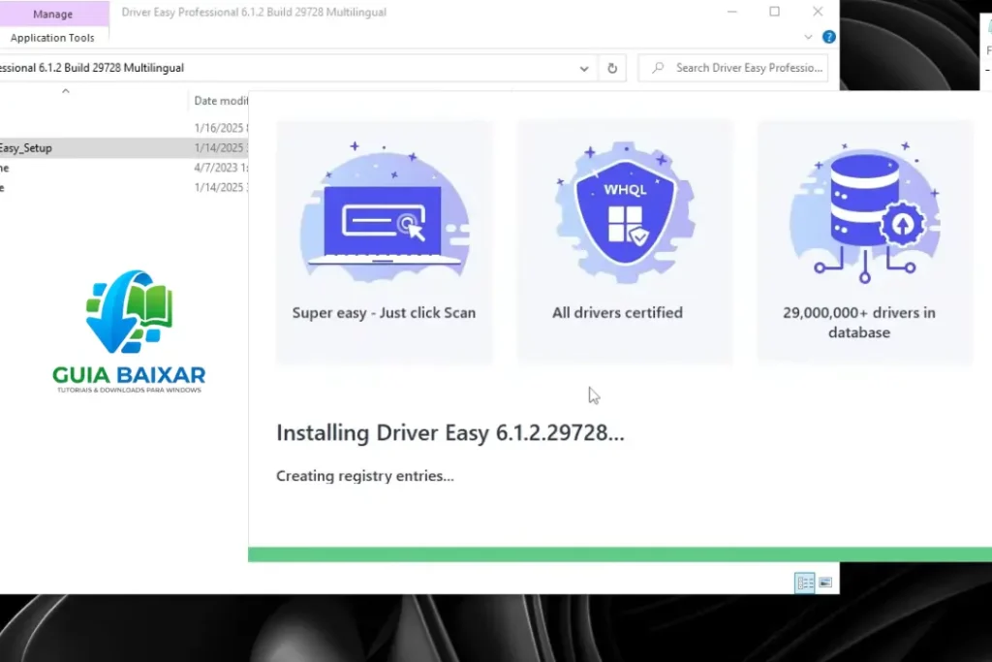Expand the address bar history dropdown

tap(583, 69)
